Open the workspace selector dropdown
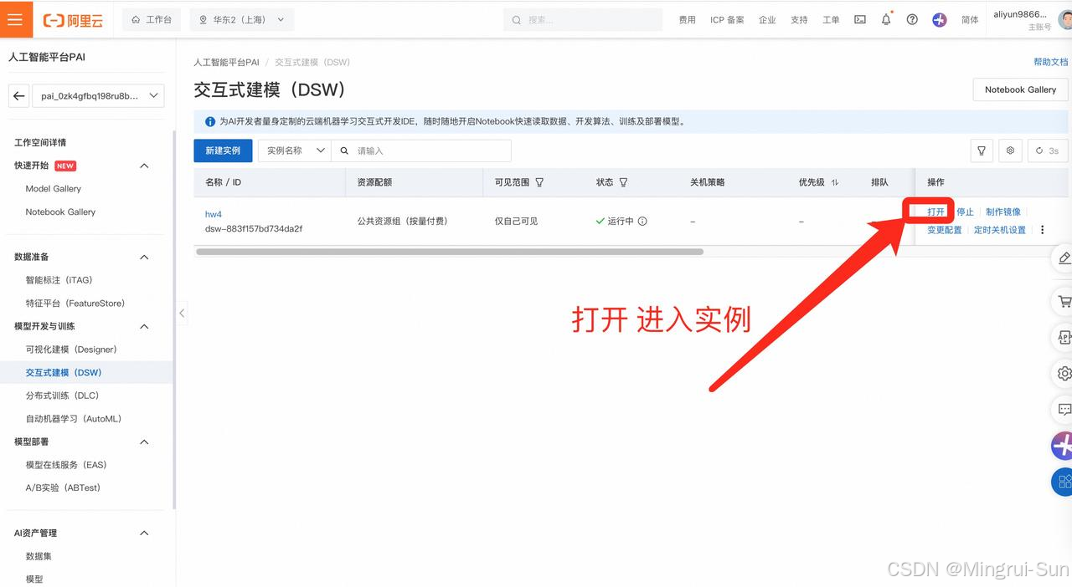1072x587 pixels. [x=99, y=96]
